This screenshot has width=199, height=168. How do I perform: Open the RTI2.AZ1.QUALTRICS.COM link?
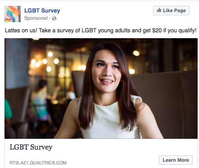[38, 163]
